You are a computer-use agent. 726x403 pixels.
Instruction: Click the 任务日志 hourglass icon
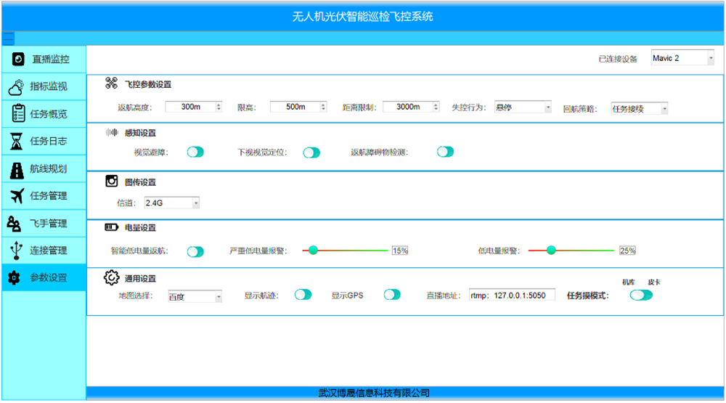pyautogui.click(x=17, y=141)
